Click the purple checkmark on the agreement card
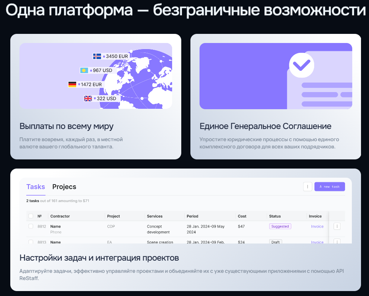 (301, 65)
